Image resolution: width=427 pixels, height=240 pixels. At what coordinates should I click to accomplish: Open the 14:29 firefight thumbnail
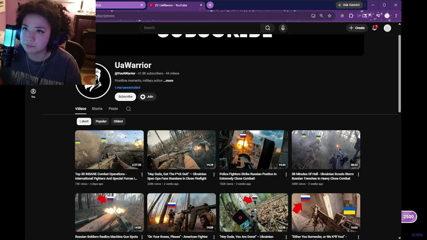point(181,150)
